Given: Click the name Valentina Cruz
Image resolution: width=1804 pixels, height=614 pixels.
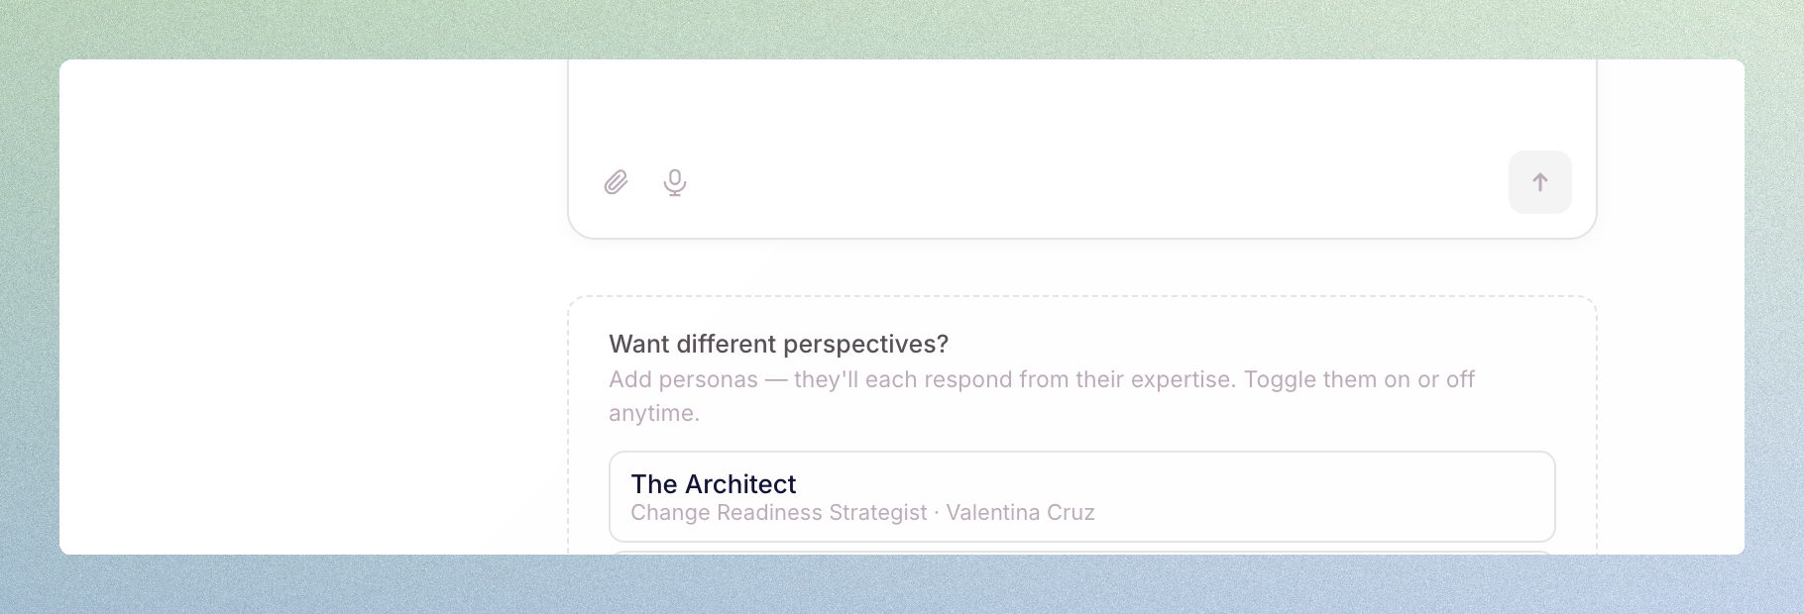Looking at the screenshot, I should [x=1020, y=513].
